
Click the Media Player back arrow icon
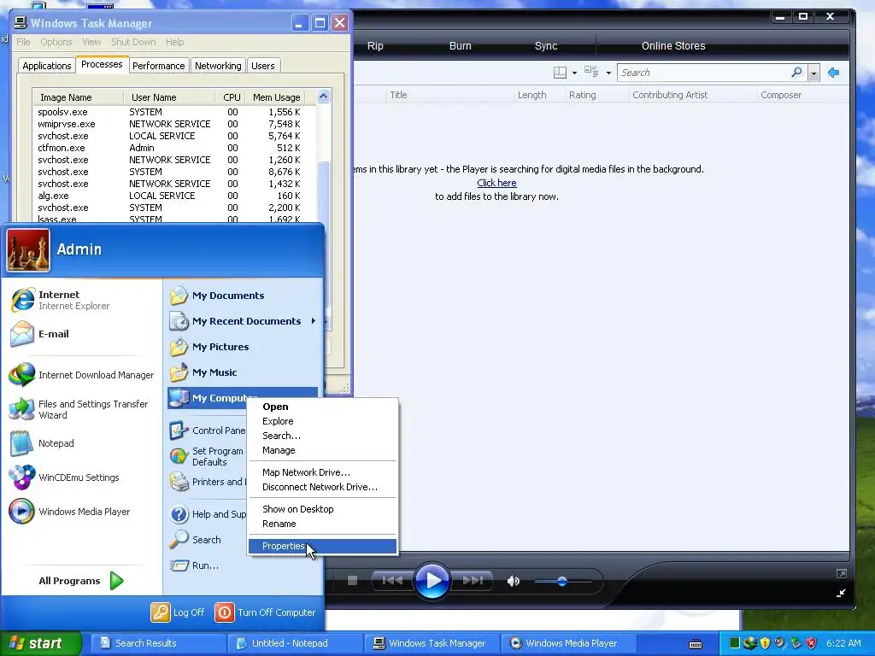click(x=834, y=73)
